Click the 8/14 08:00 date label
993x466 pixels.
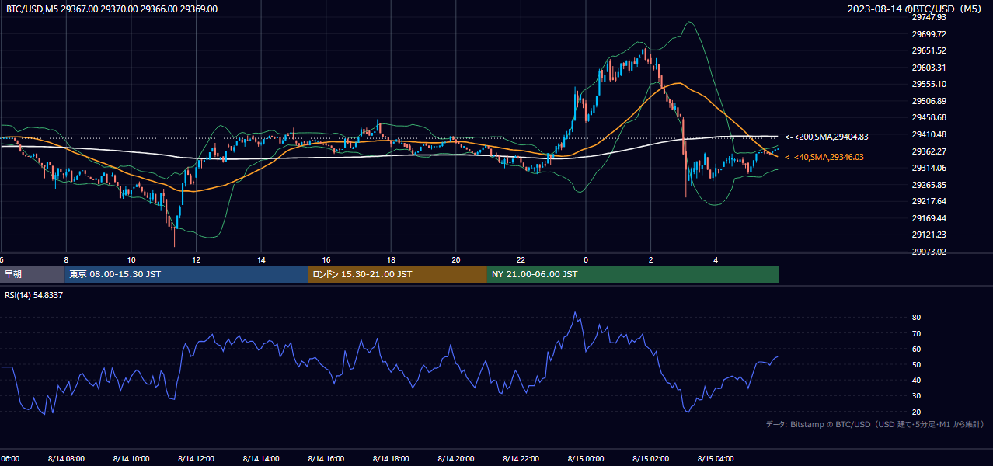coord(66,459)
